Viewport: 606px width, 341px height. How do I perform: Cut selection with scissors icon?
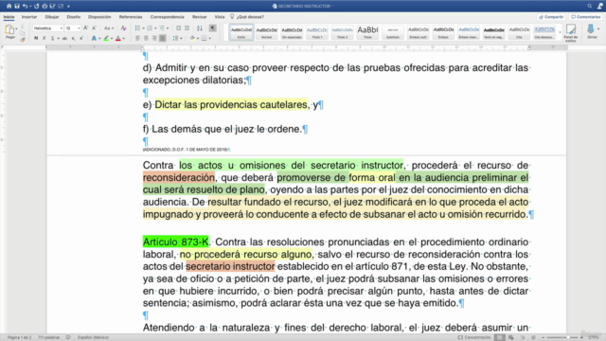(23, 27)
